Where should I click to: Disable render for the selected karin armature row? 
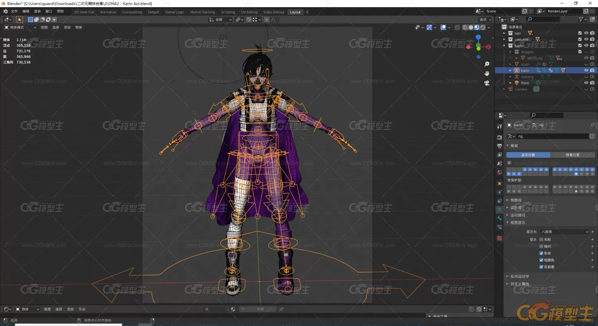tap(592, 70)
